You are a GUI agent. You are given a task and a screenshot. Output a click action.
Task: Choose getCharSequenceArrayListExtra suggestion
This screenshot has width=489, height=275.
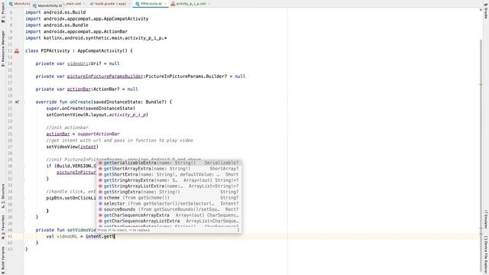[x=169, y=221]
